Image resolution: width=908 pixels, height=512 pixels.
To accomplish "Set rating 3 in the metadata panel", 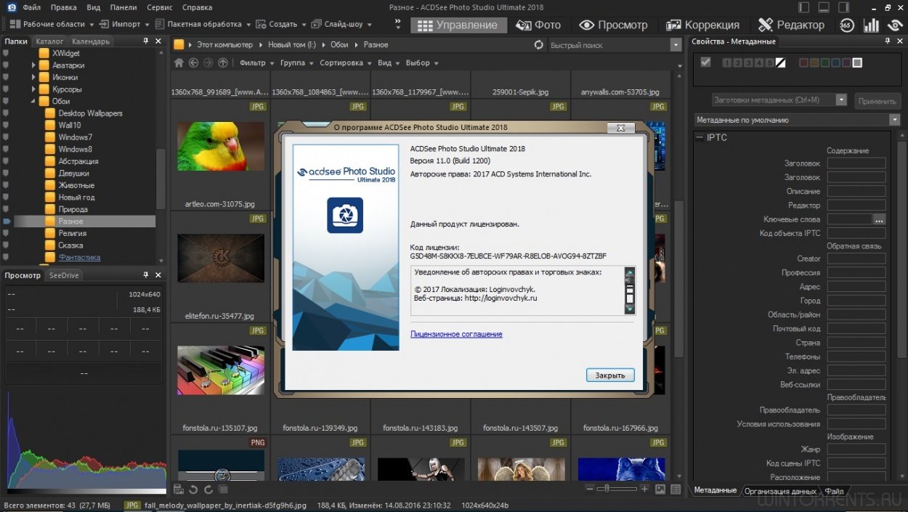I will pos(747,63).
